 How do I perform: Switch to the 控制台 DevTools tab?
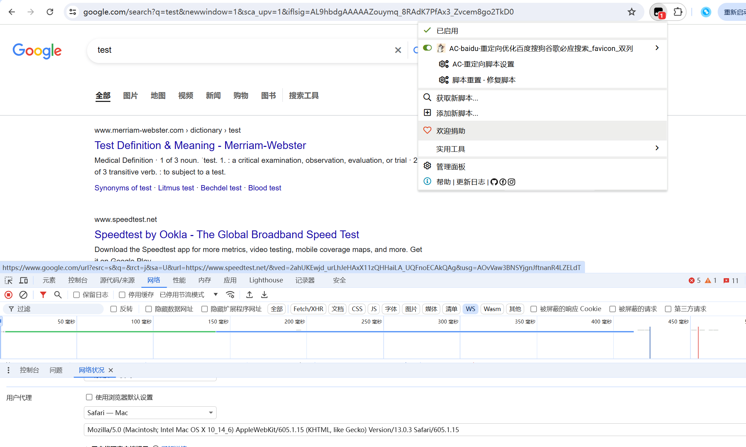pos(78,280)
